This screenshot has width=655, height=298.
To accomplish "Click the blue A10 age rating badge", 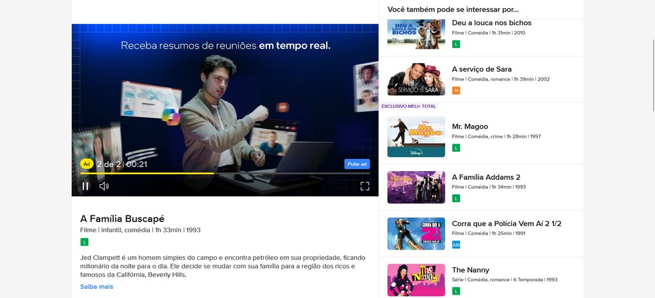I will pos(456,245).
